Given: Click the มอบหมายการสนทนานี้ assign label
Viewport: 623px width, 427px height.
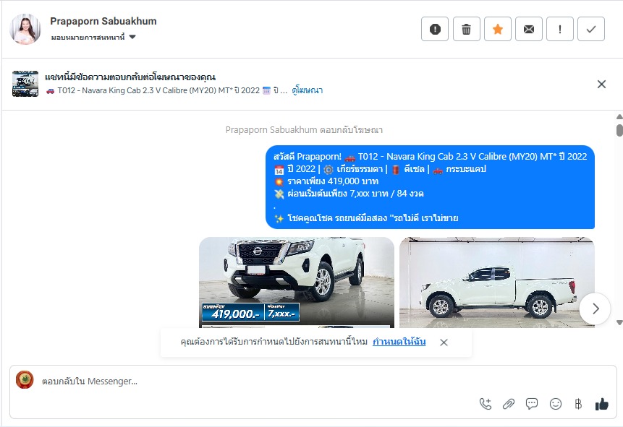Looking at the screenshot, I should (x=88, y=37).
